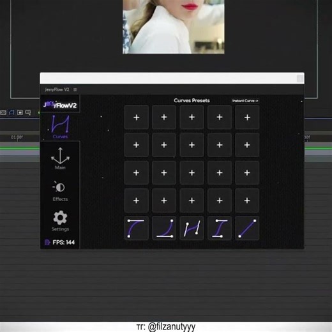Switch to the Curves section
Image resolution: width=332 pixels, height=332 pixels.
click(x=60, y=126)
